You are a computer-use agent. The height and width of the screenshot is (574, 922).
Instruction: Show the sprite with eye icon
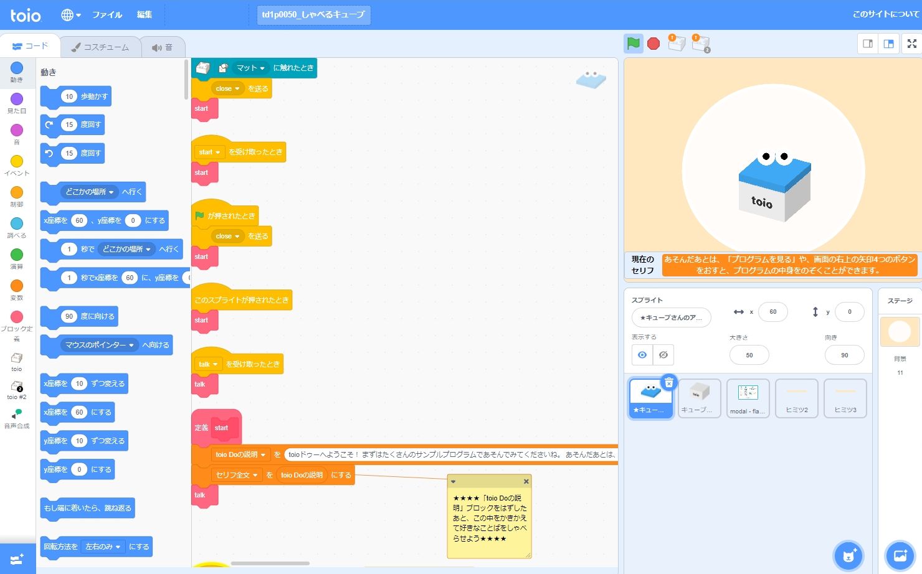(642, 355)
